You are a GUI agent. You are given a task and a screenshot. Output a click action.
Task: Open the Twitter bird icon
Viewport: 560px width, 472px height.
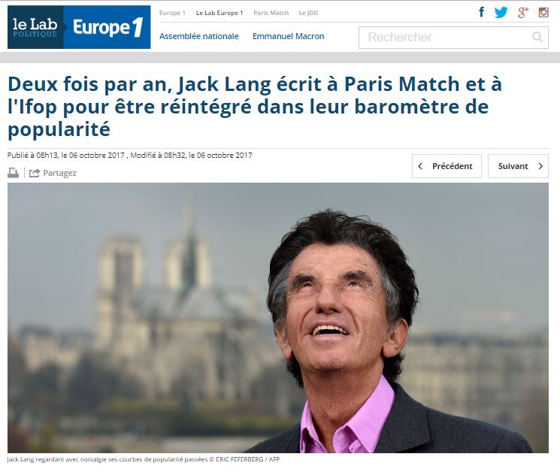501,13
